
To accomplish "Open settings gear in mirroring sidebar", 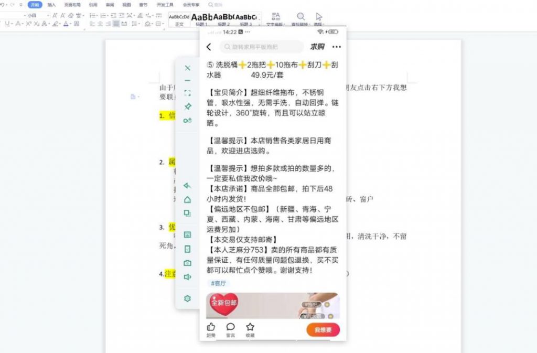I will coord(187,298).
